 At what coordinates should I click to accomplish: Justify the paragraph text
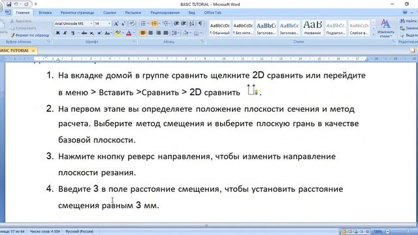click(x=166, y=33)
